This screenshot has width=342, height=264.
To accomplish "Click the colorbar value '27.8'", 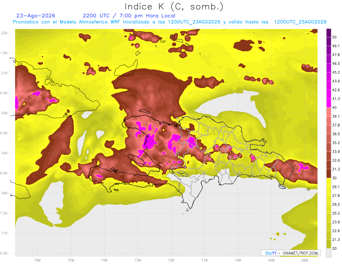I will click(336, 196).
